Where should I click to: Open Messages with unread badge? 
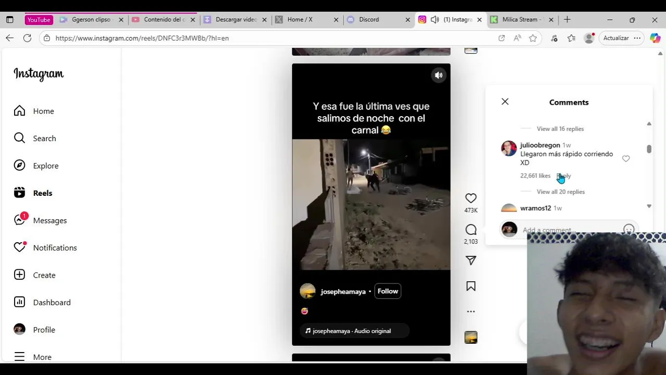click(40, 220)
